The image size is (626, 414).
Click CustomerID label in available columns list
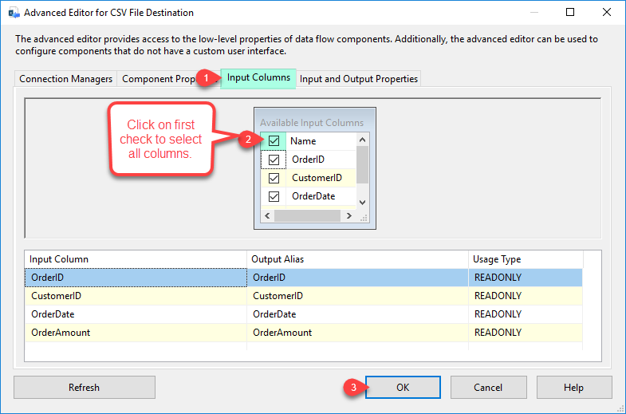click(317, 178)
